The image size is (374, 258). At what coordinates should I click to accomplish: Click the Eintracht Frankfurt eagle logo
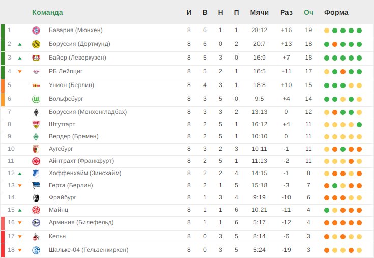36,161
